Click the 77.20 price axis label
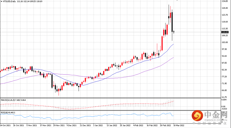Image resolution: width=231 pixels, height=128 pixels. pos(224,76)
